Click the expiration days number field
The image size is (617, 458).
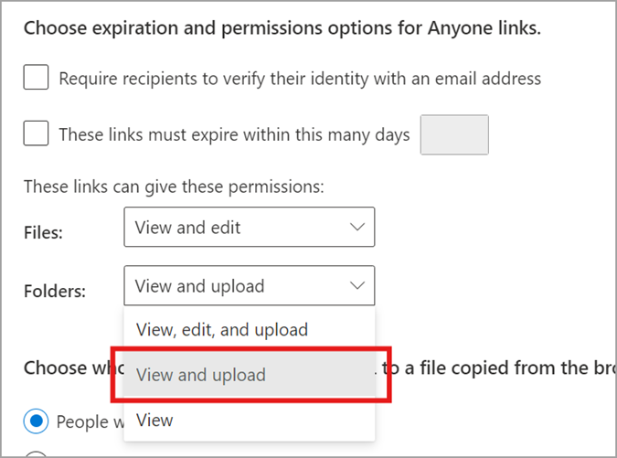click(x=454, y=134)
